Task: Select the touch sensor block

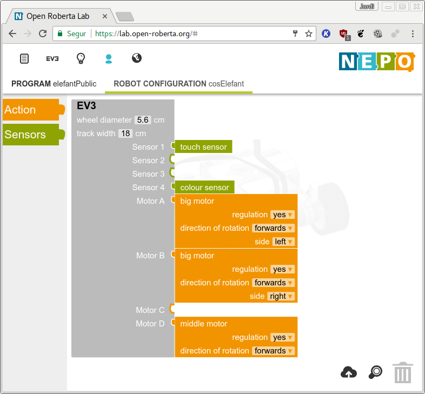Action: click(203, 146)
